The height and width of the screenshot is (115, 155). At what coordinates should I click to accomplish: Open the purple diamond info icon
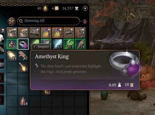pos(85,21)
